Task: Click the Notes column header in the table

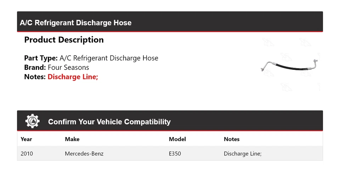Action: click(x=232, y=139)
